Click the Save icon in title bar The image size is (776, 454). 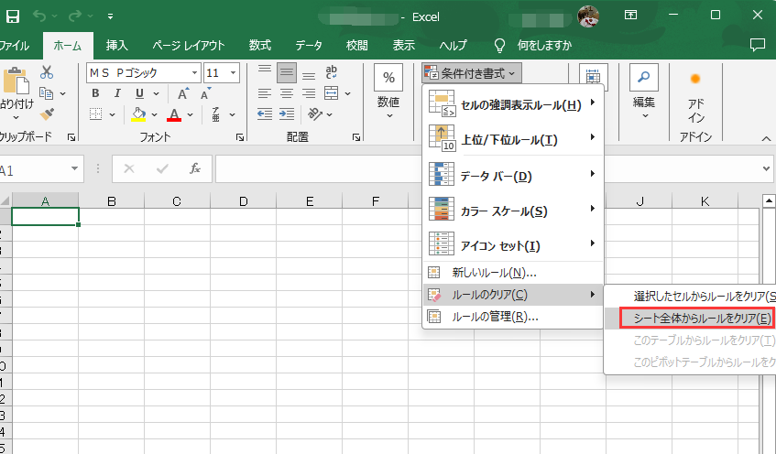point(13,16)
